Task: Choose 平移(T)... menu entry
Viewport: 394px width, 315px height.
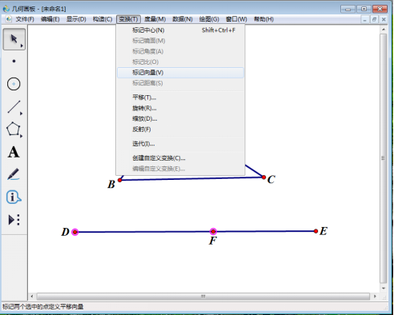Action: point(180,98)
